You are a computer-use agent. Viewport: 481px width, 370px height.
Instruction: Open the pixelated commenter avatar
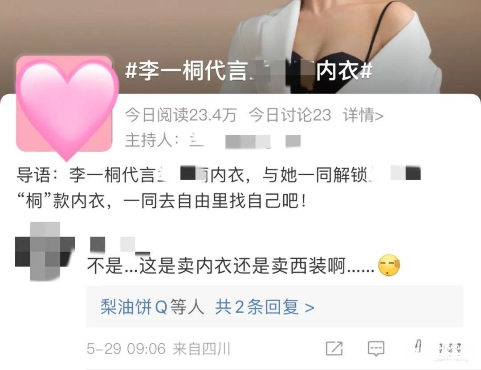tap(45, 251)
